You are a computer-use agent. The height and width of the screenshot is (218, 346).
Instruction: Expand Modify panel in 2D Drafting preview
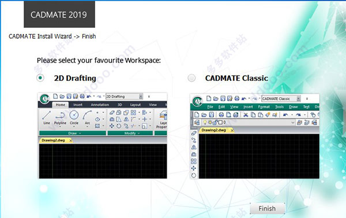(x=130, y=133)
